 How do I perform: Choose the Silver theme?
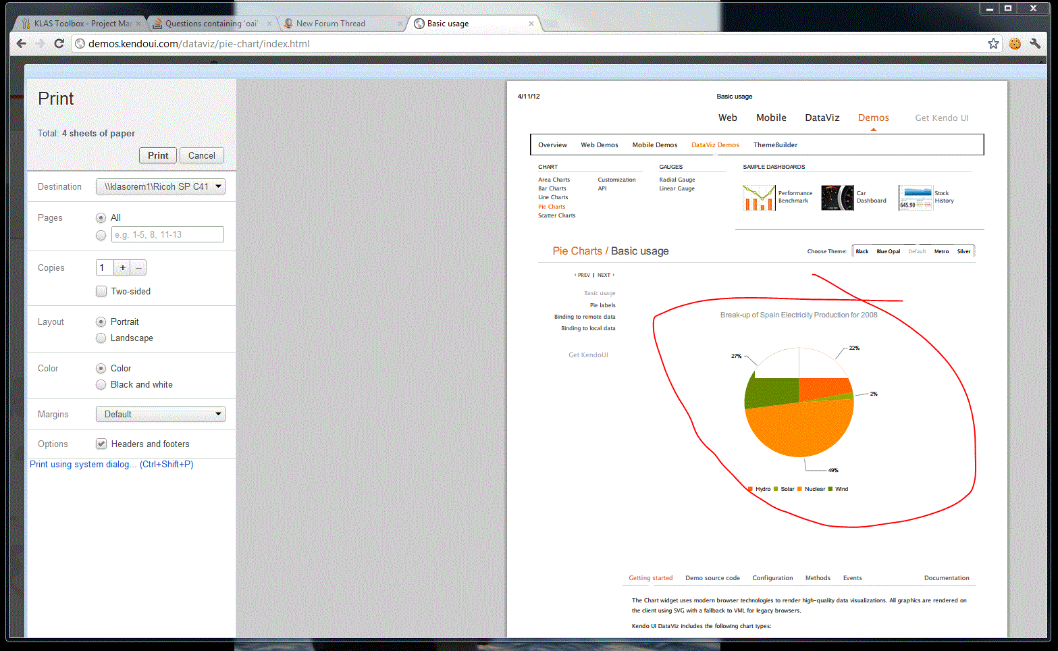(963, 251)
